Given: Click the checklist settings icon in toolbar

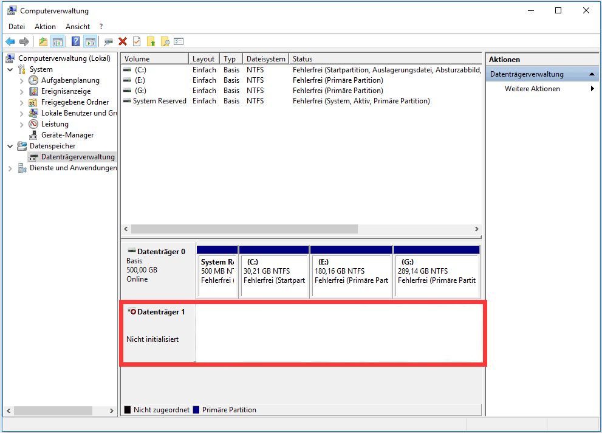Looking at the screenshot, I should (x=179, y=41).
